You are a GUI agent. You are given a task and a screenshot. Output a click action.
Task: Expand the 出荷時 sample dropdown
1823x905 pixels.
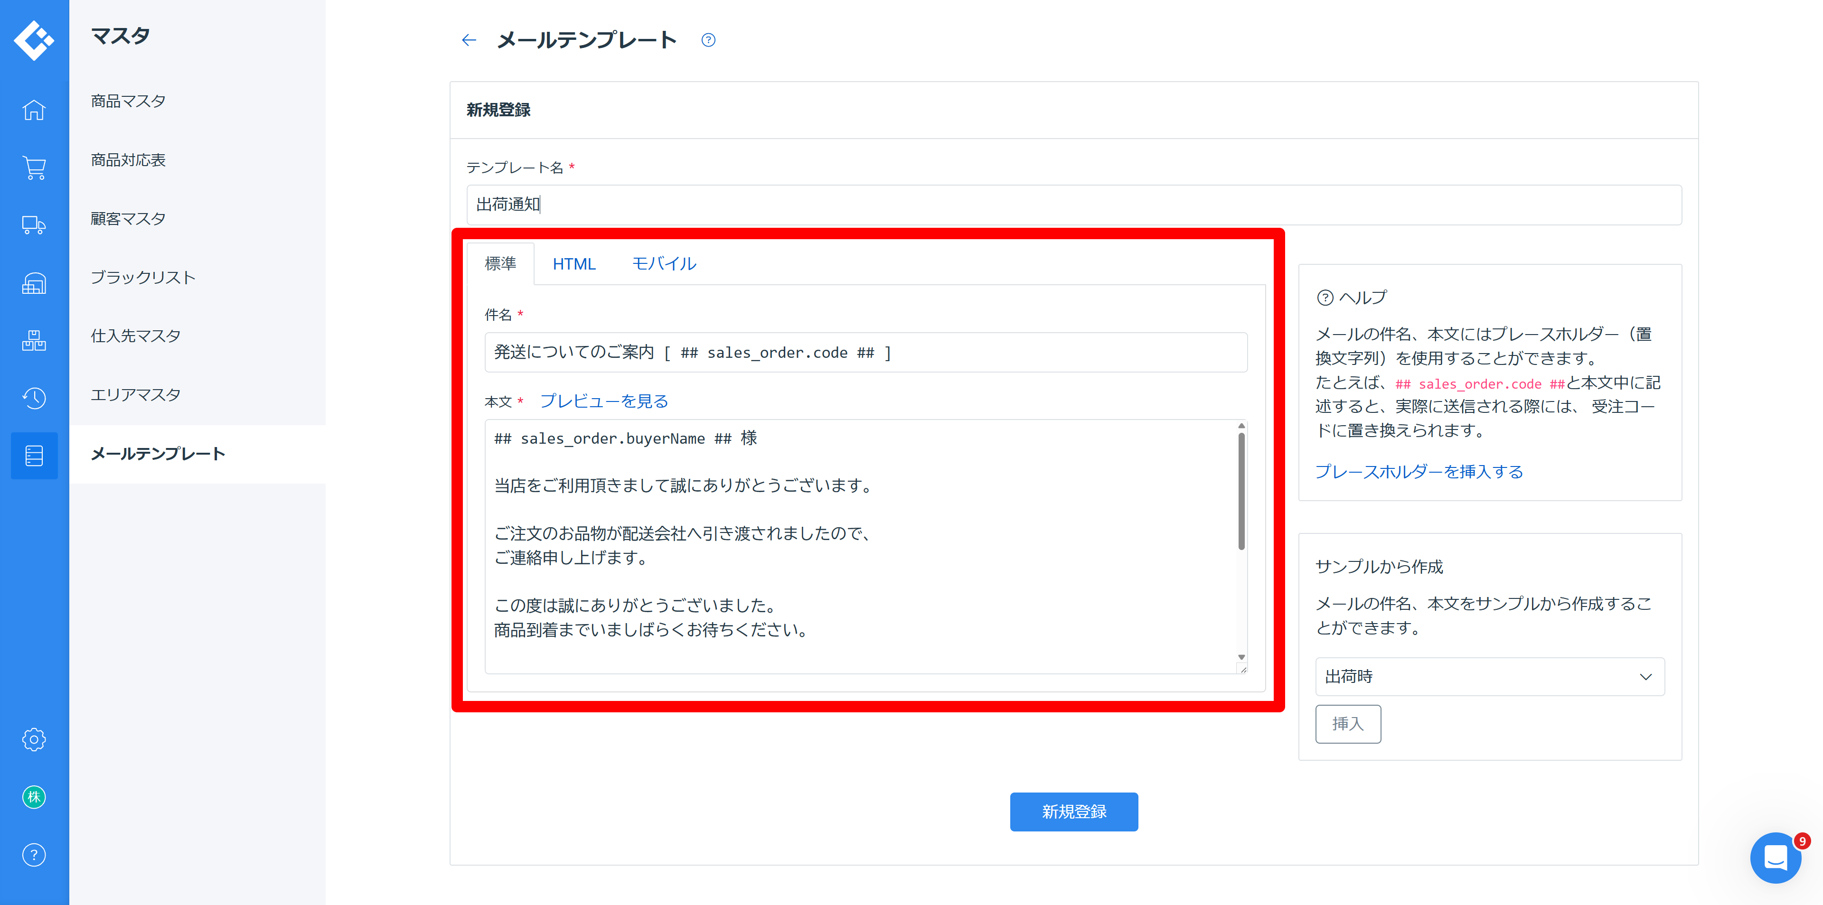(x=1490, y=677)
